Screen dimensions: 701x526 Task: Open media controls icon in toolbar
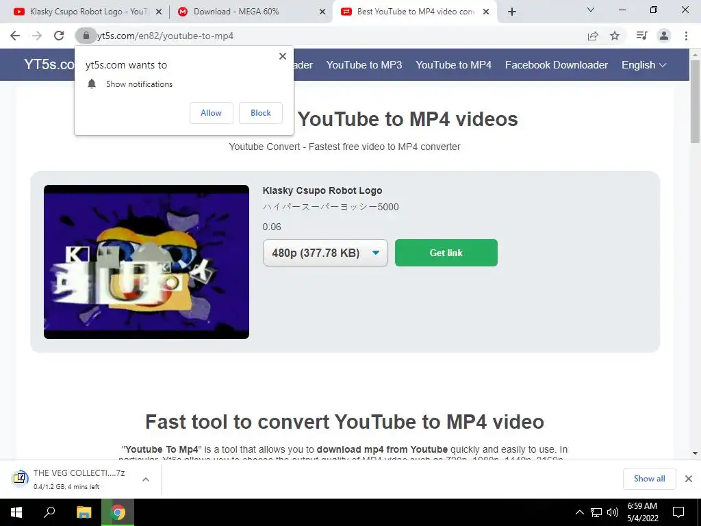click(x=641, y=36)
